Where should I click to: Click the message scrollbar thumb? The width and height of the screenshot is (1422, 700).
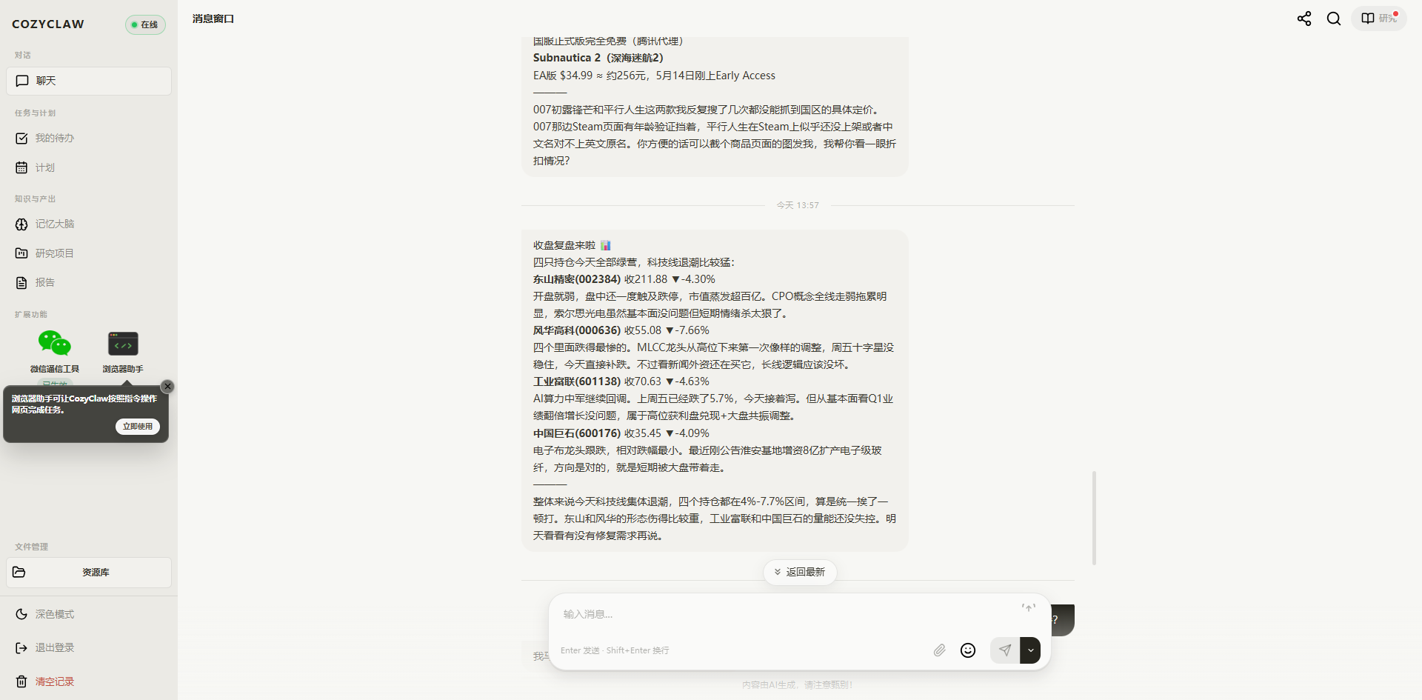point(1094,518)
